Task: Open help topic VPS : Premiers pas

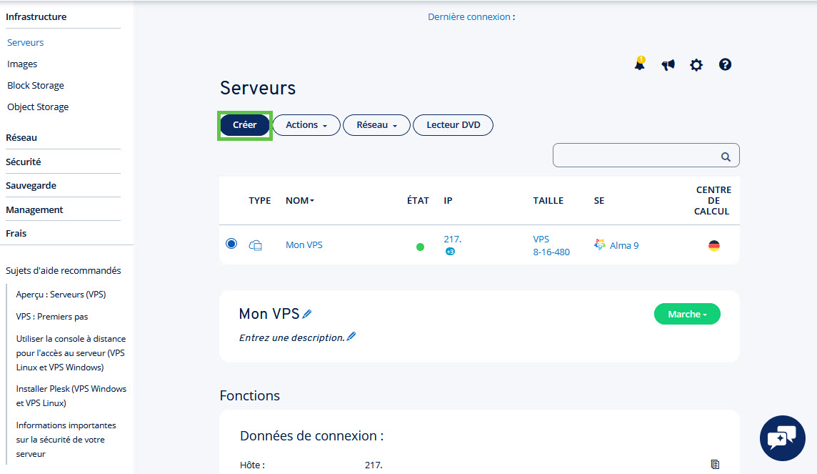Action: tap(52, 317)
